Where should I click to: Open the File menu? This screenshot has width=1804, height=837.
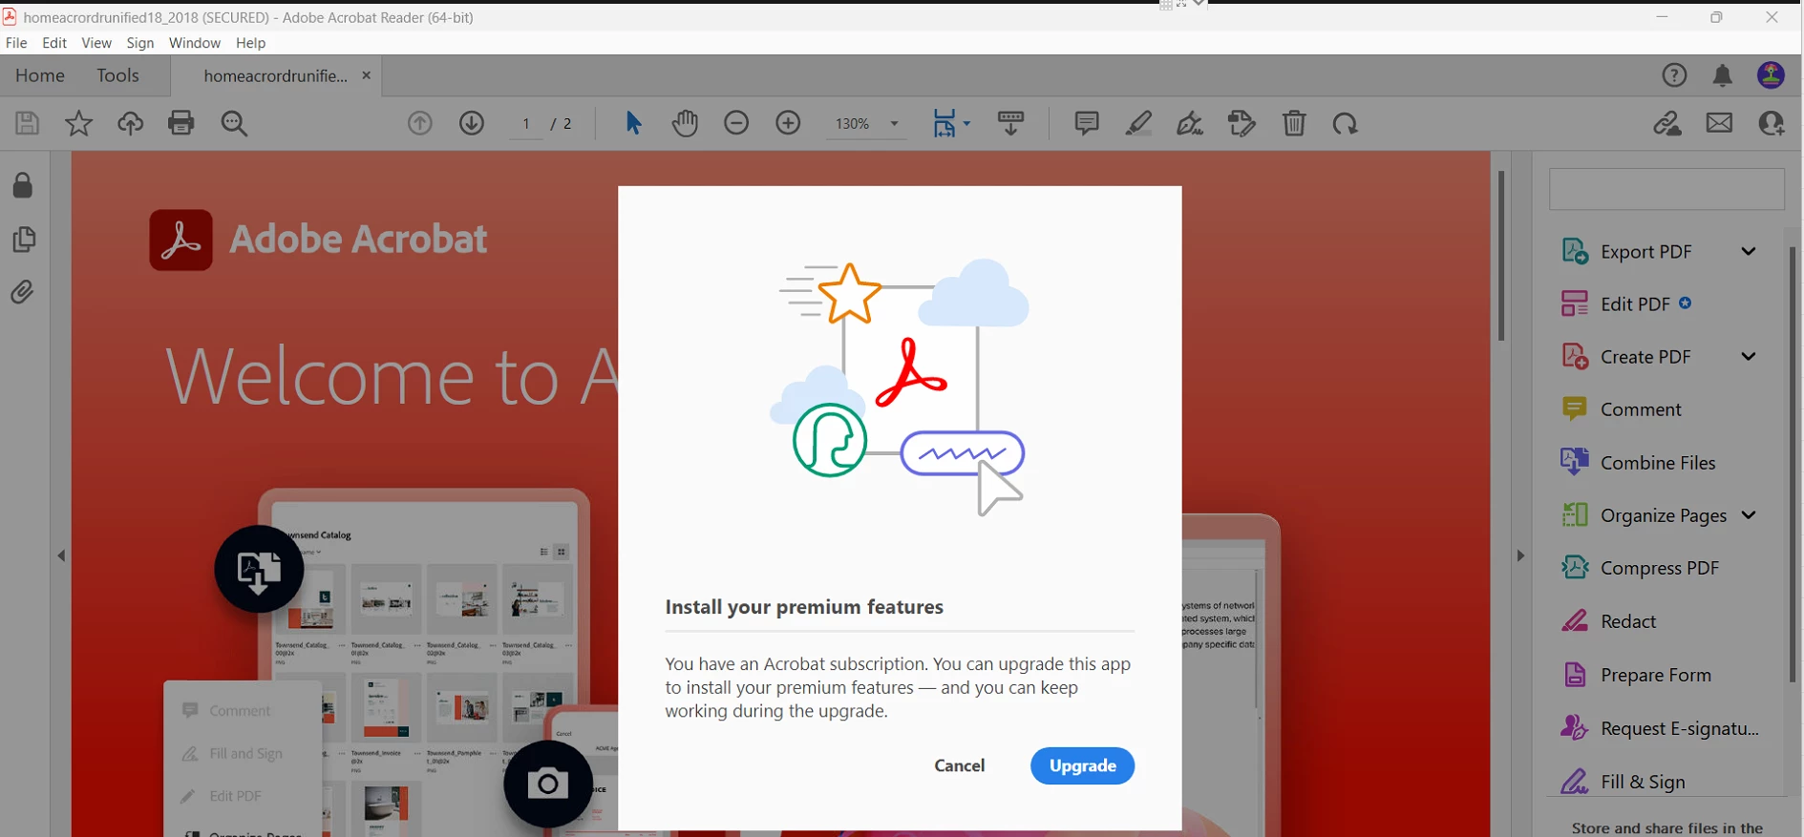(16, 43)
